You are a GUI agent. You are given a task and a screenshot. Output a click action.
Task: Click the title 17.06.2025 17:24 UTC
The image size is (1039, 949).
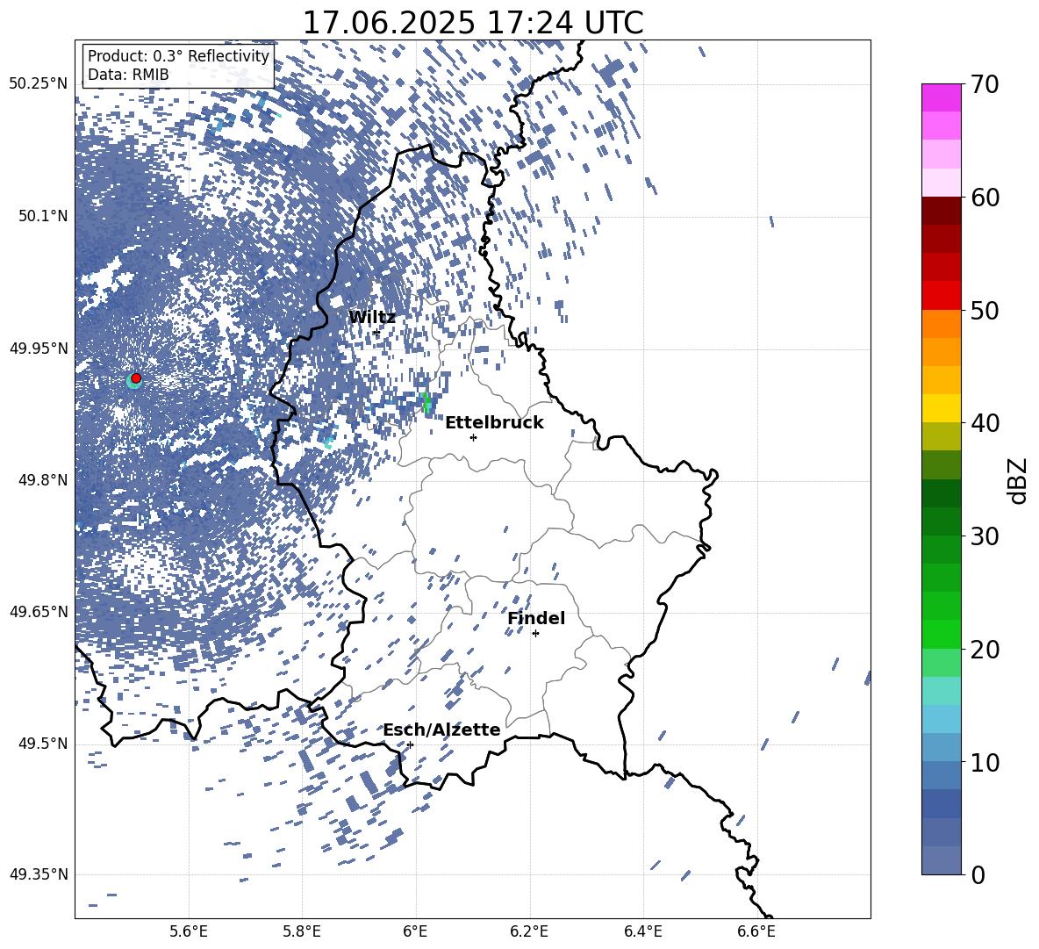pyautogui.click(x=473, y=23)
